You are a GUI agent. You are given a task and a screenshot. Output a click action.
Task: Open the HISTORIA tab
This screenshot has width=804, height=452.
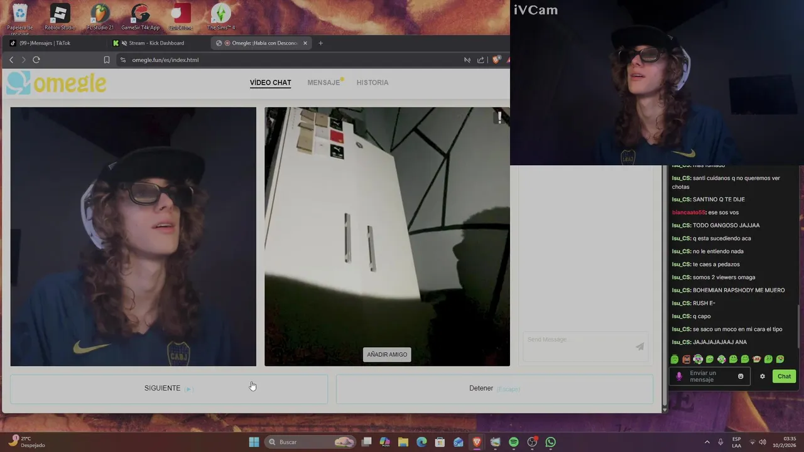(x=372, y=82)
